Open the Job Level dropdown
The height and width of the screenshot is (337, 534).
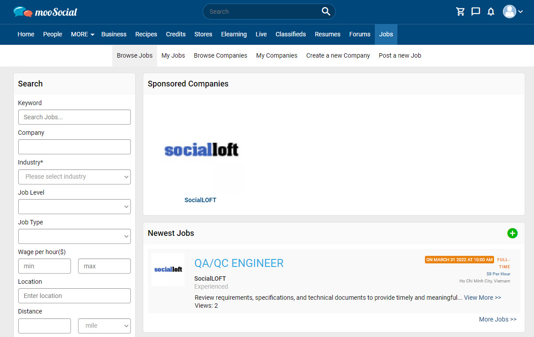[75, 207]
